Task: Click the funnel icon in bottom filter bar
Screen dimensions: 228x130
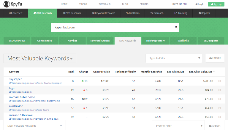Action: point(202,126)
